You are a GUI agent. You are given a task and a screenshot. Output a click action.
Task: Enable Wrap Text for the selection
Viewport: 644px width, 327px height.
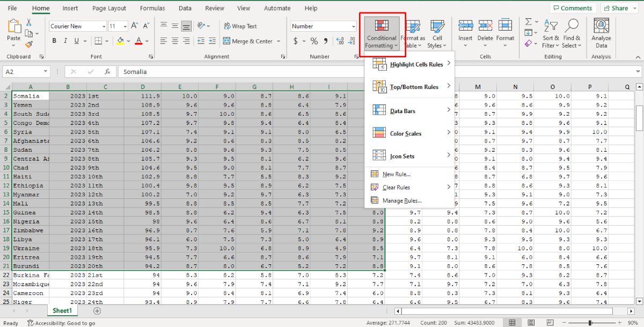tap(239, 25)
